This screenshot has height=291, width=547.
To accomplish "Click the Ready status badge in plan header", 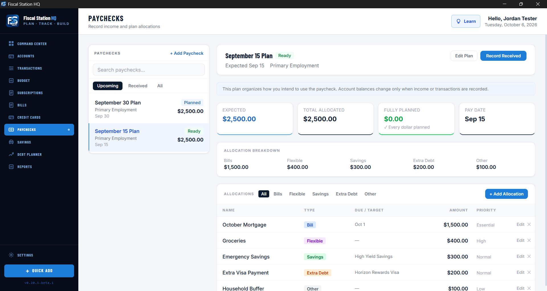I will (285, 56).
